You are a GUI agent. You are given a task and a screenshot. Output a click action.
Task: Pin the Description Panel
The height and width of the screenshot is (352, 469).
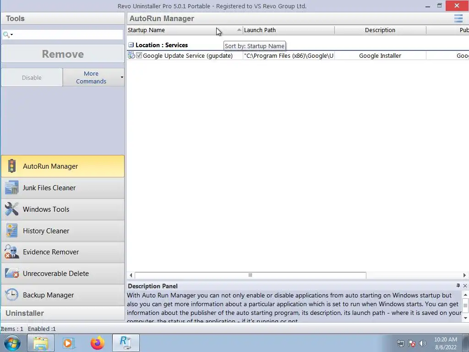458,286
